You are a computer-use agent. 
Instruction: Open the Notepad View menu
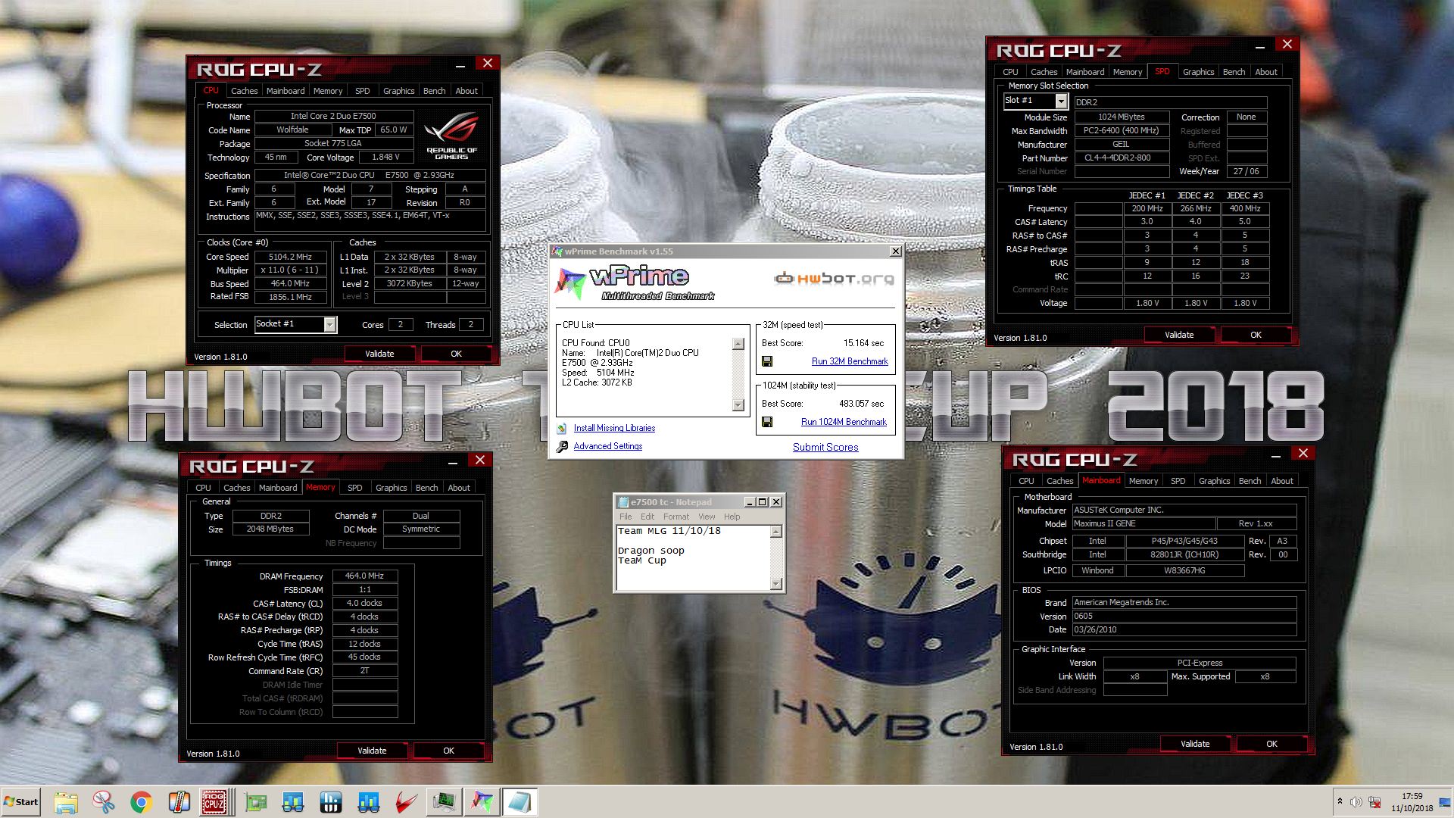(x=707, y=517)
